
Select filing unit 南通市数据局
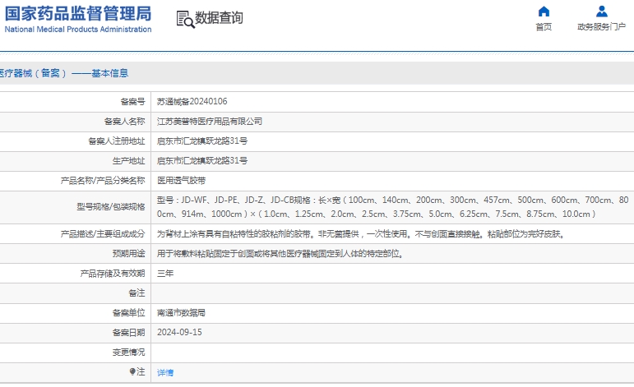[181, 313]
